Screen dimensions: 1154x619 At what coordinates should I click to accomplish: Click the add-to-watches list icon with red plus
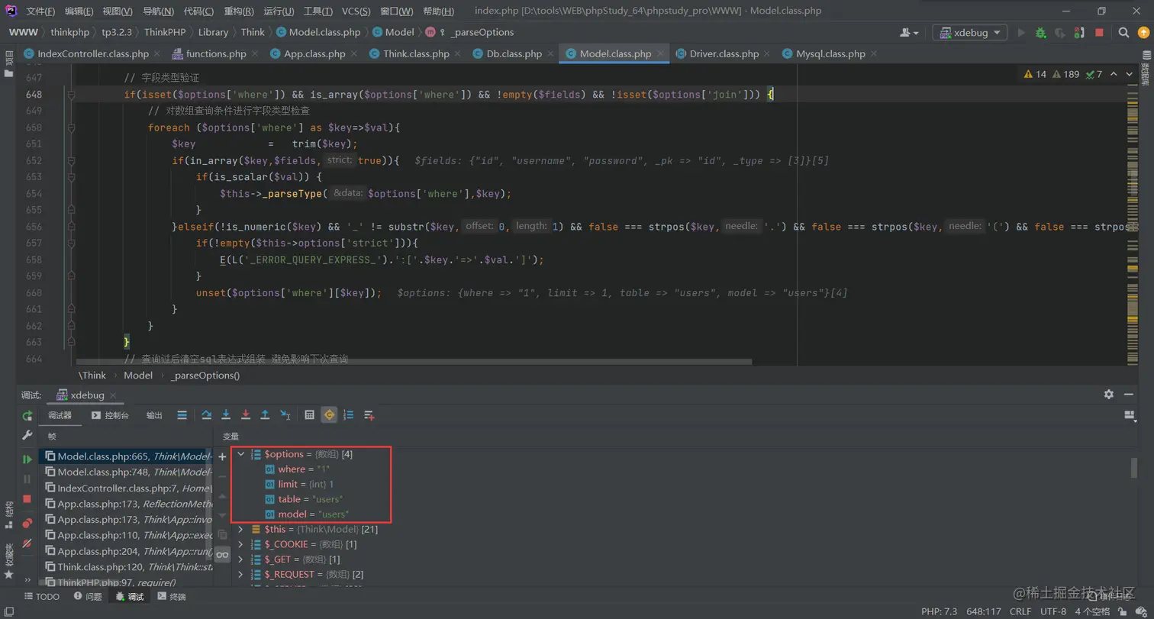(369, 415)
